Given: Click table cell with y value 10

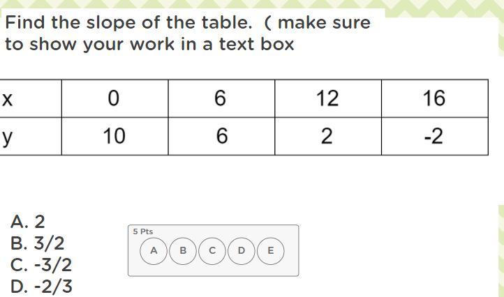Looking at the screenshot, I should (114, 136).
